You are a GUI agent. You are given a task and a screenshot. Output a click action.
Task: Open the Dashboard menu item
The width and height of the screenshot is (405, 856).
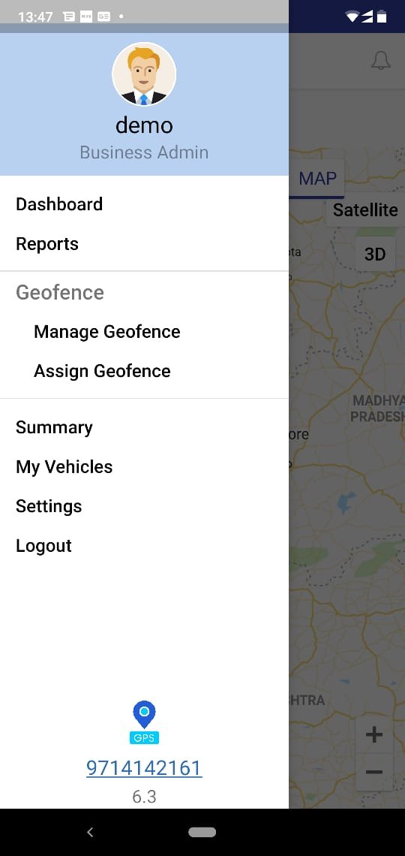[x=59, y=204]
